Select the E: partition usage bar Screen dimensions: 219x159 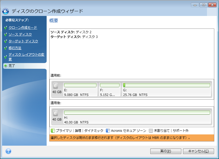pyautogui.click(x=80, y=85)
